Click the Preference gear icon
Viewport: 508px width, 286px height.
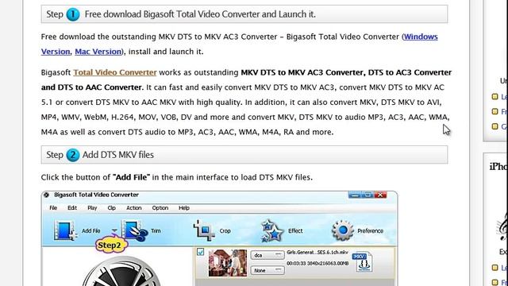pos(342,230)
